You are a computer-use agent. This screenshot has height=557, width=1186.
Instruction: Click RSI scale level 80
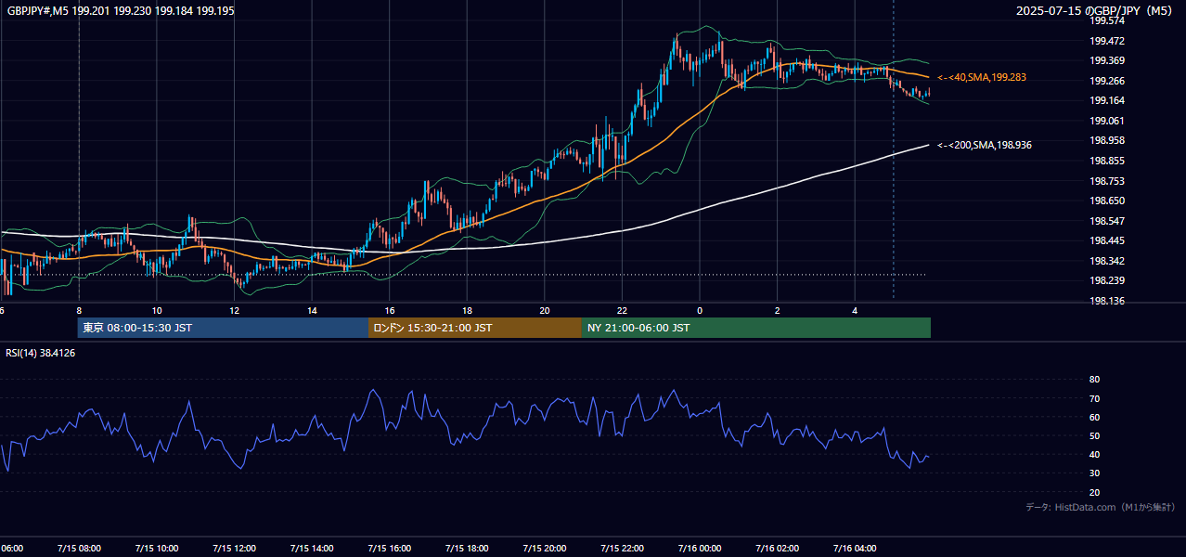1094,380
